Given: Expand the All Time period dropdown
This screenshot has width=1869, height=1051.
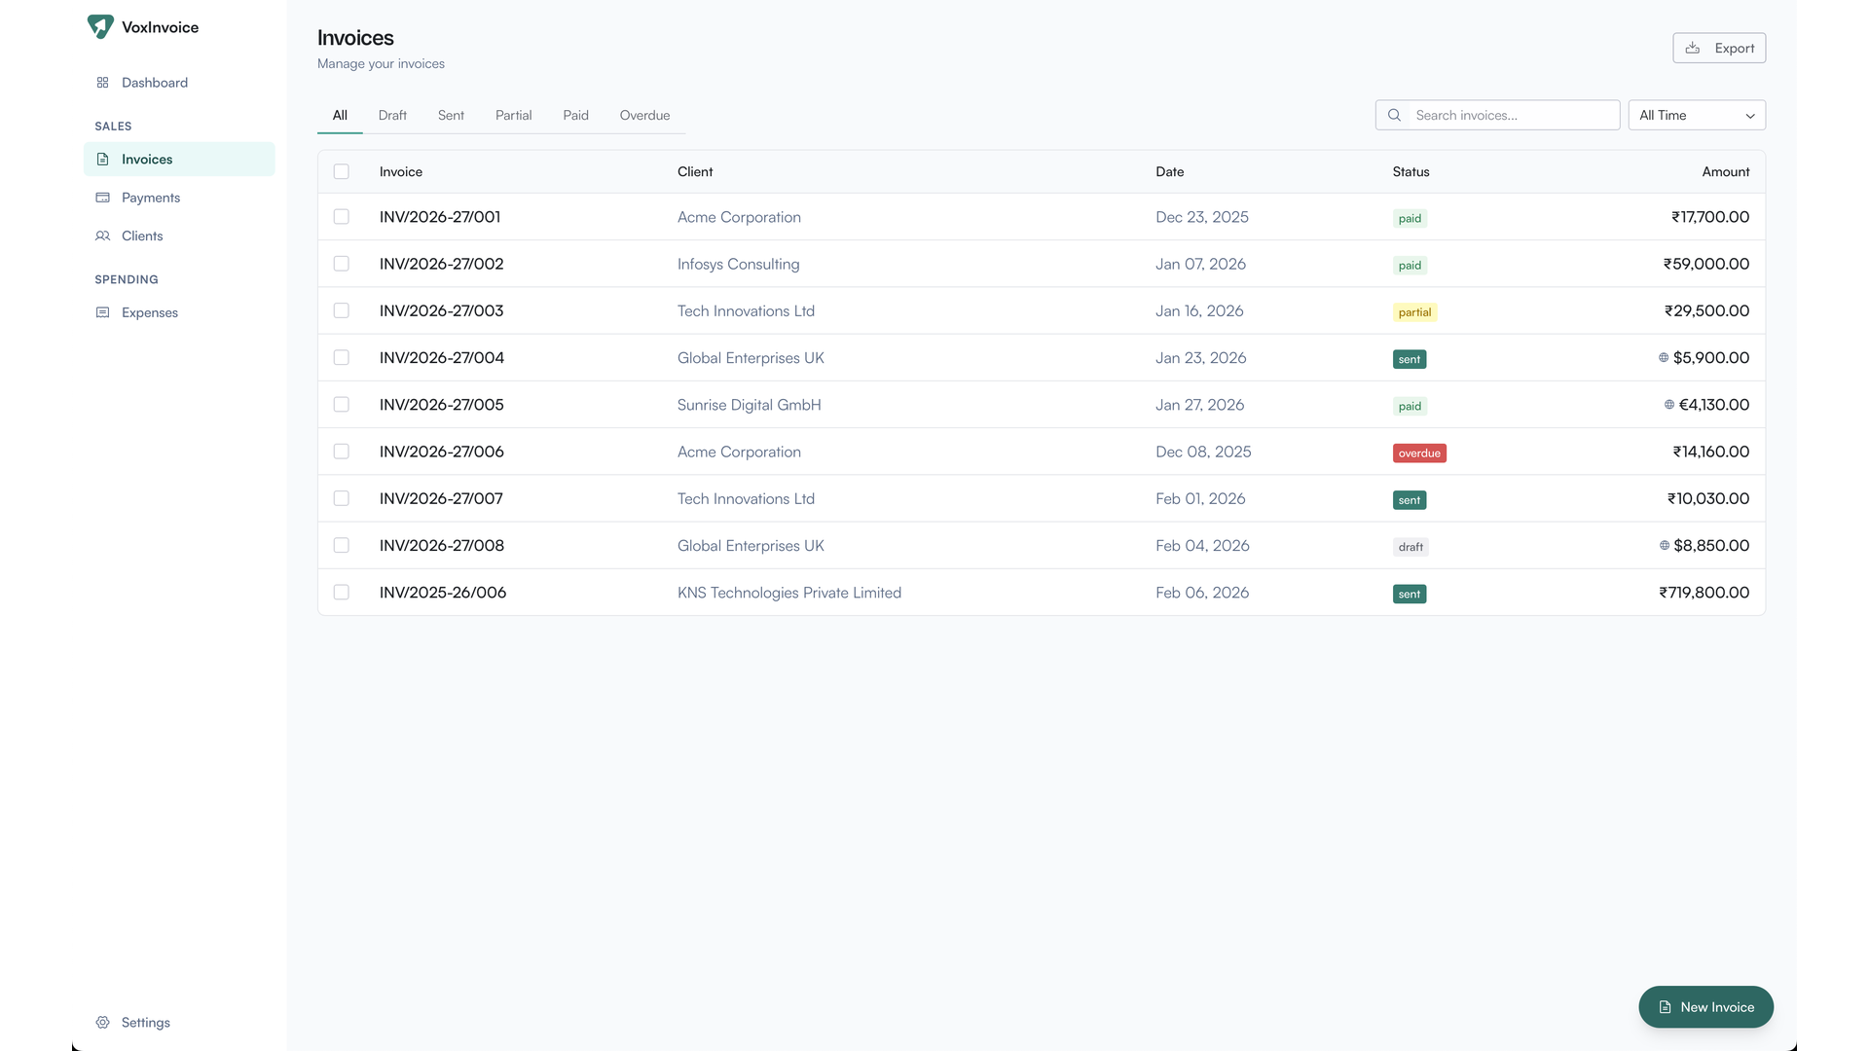Looking at the screenshot, I should (x=1696, y=115).
